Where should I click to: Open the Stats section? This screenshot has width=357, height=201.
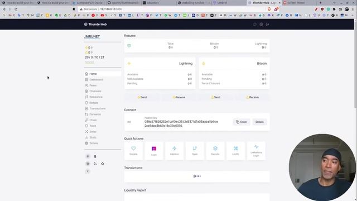pyautogui.click(x=103, y=137)
